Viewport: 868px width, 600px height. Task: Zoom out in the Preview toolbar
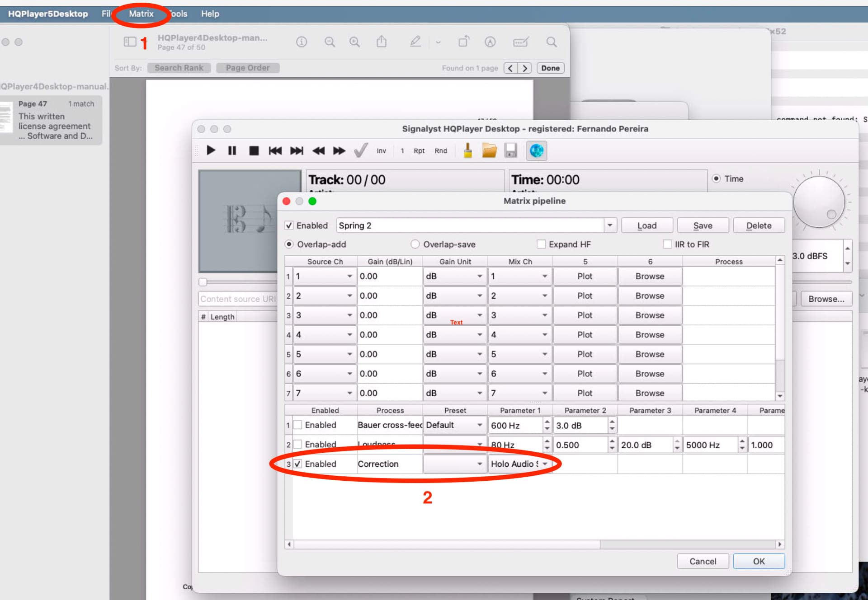330,42
